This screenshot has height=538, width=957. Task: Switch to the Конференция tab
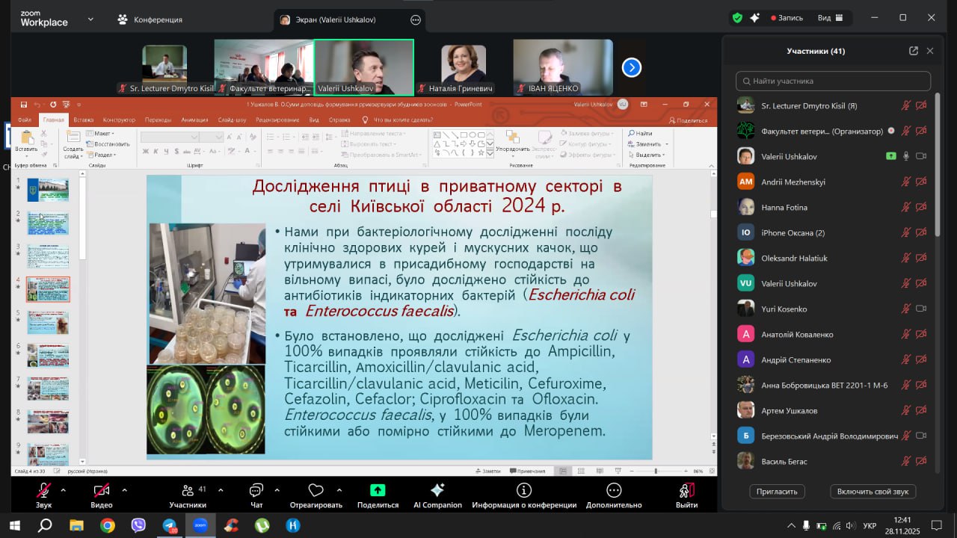coord(151,19)
